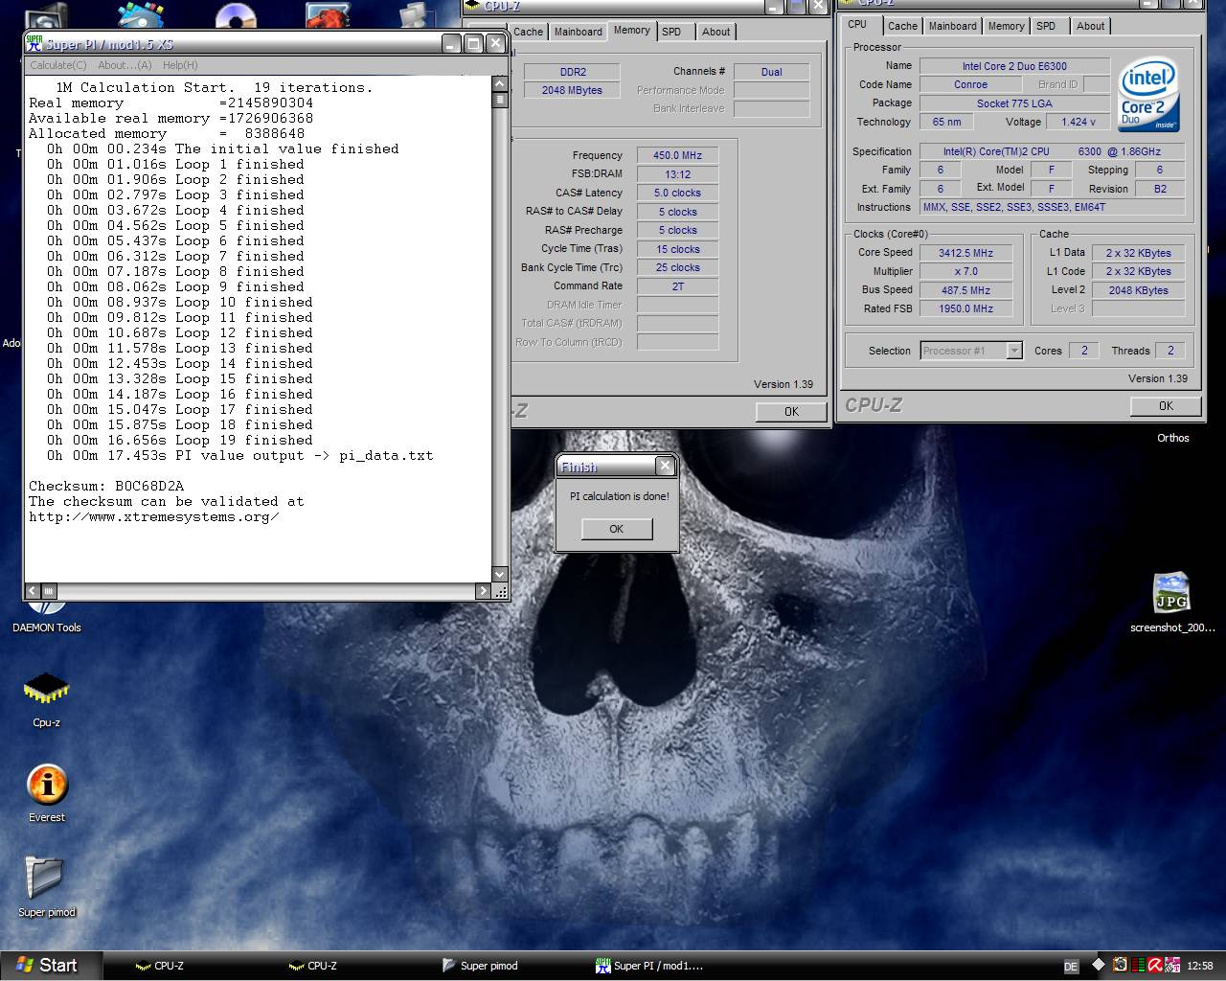This screenshot has height=981, width=1226.
Task: Click the xtremesystems.org URL text
Action: click(154, 516)
